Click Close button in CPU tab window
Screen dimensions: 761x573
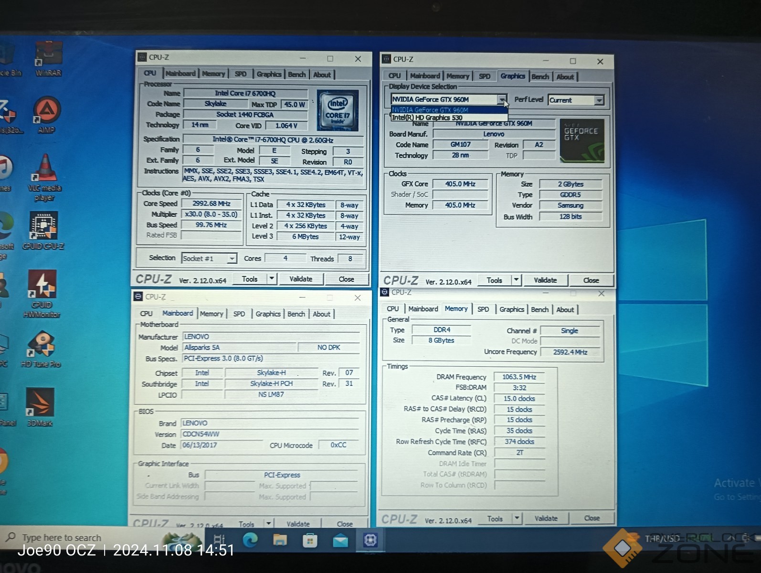346,279
